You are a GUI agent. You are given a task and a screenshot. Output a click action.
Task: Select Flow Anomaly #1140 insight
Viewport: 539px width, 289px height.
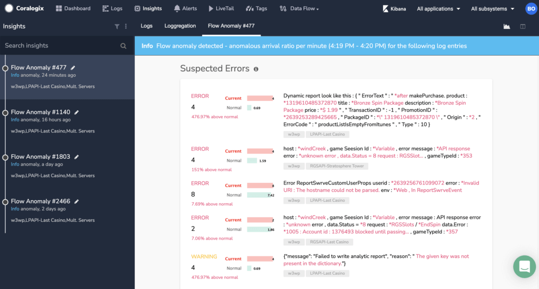coord(67,121)
